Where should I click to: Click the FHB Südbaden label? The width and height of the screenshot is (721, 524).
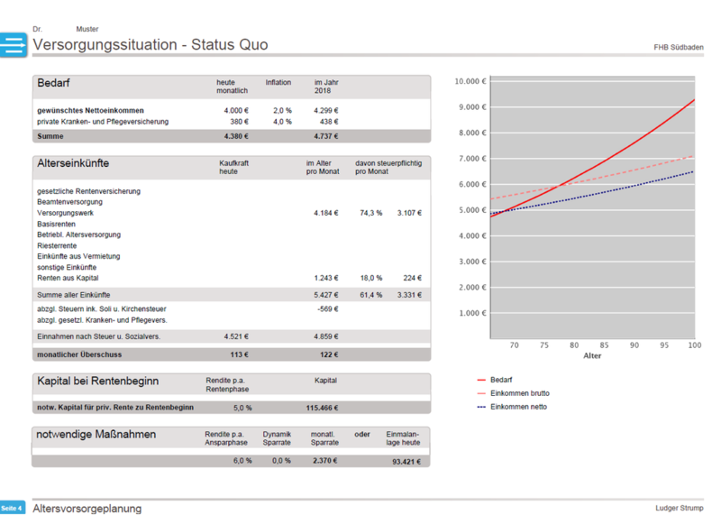pos(679,48)
